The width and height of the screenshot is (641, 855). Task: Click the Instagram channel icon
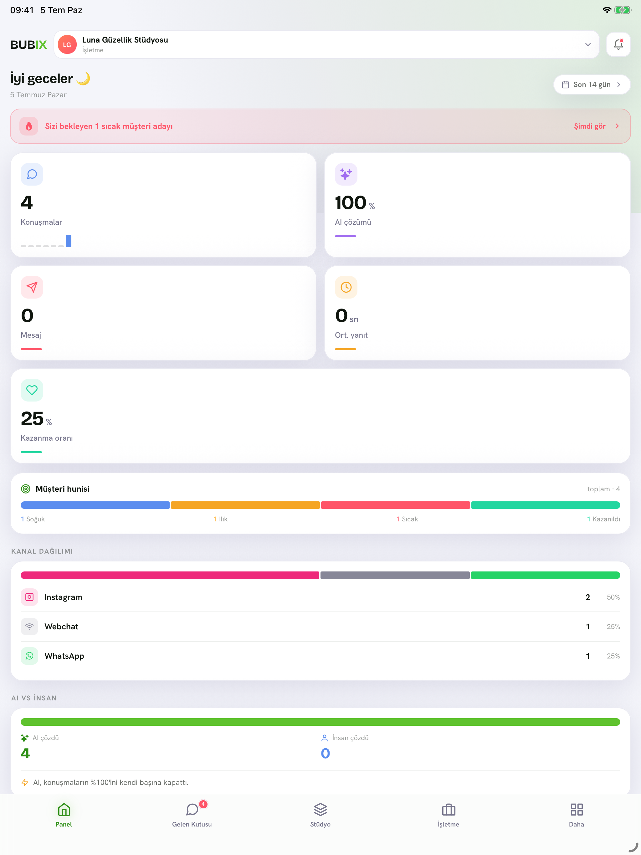(x=29, y=597)
